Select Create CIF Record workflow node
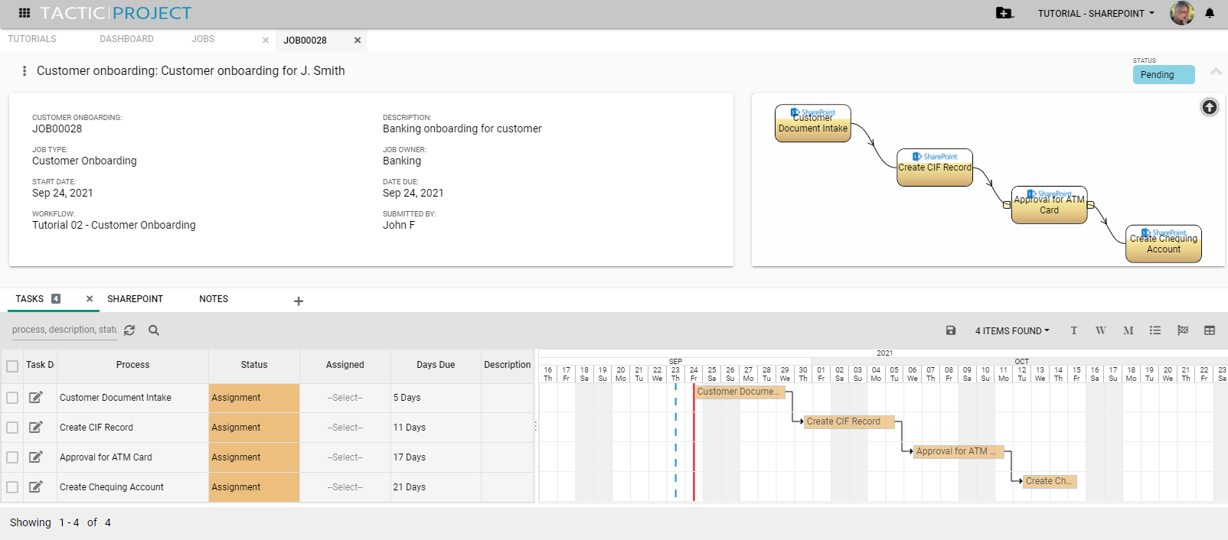The image size is (1228, 540). (x=935, y=168)
